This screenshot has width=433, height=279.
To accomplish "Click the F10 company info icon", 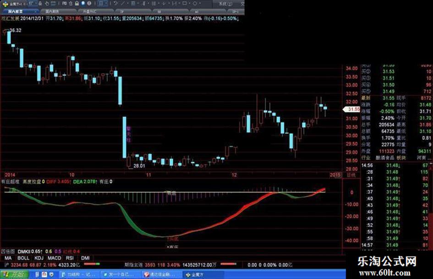I will click(x=64, y=3).
